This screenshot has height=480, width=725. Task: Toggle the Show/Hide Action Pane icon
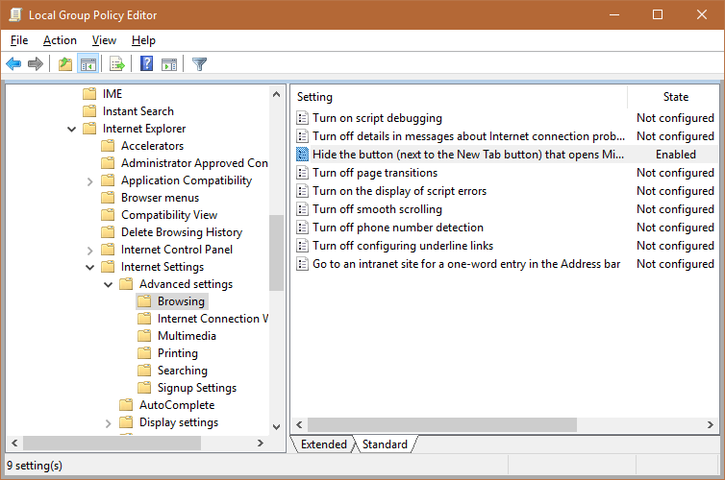[169, 64]
